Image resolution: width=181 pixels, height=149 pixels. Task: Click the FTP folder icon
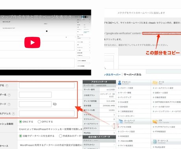155,122
